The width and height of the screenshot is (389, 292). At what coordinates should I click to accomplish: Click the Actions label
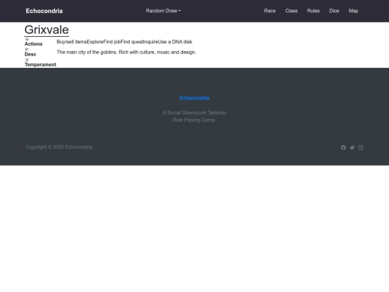(x=33, y=44)
